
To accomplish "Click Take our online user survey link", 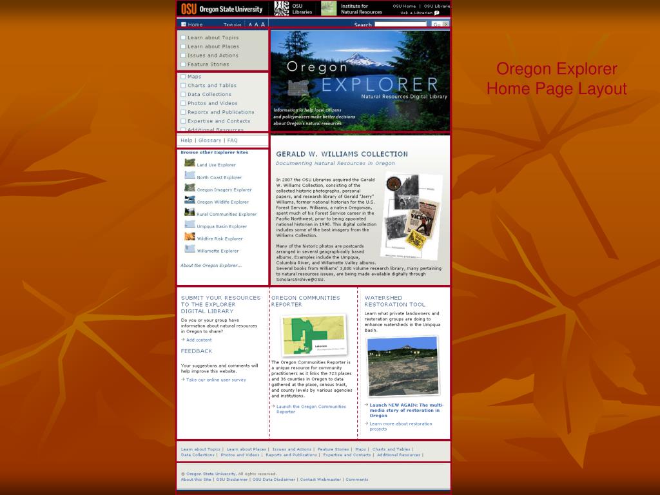I will [216, 380].
